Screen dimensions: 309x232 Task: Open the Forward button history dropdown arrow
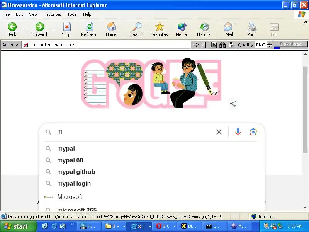53,29
